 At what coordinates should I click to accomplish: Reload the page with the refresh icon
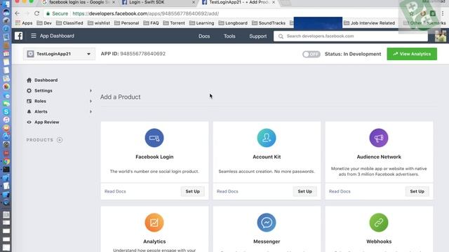coord(36,13)
